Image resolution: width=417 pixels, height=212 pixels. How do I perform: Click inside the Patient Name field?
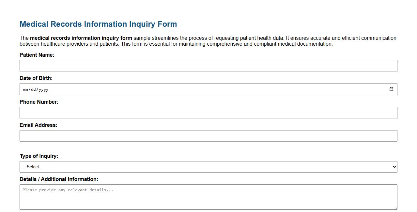point(209,66)
